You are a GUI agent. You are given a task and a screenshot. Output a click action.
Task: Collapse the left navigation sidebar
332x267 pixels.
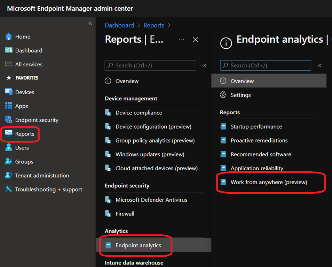click(x=90, y=23)
